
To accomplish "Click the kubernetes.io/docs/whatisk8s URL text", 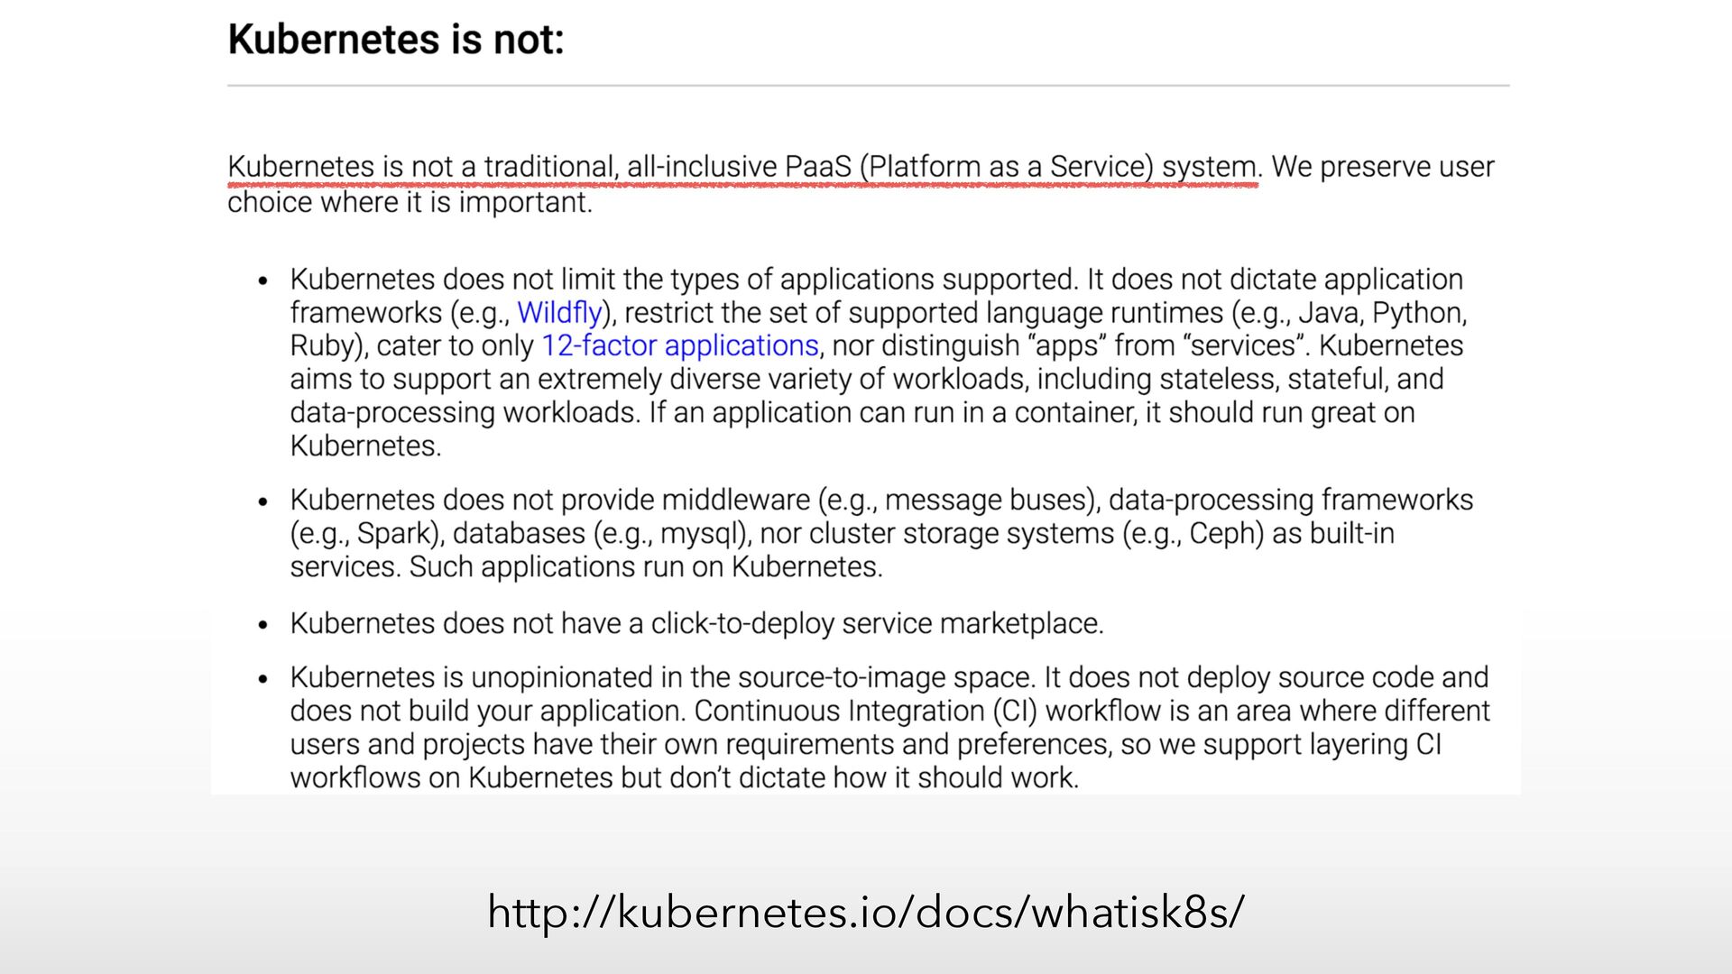I will 866,911.
